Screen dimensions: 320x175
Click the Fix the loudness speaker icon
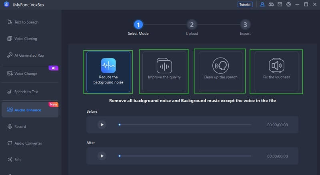tap(276, 66)
